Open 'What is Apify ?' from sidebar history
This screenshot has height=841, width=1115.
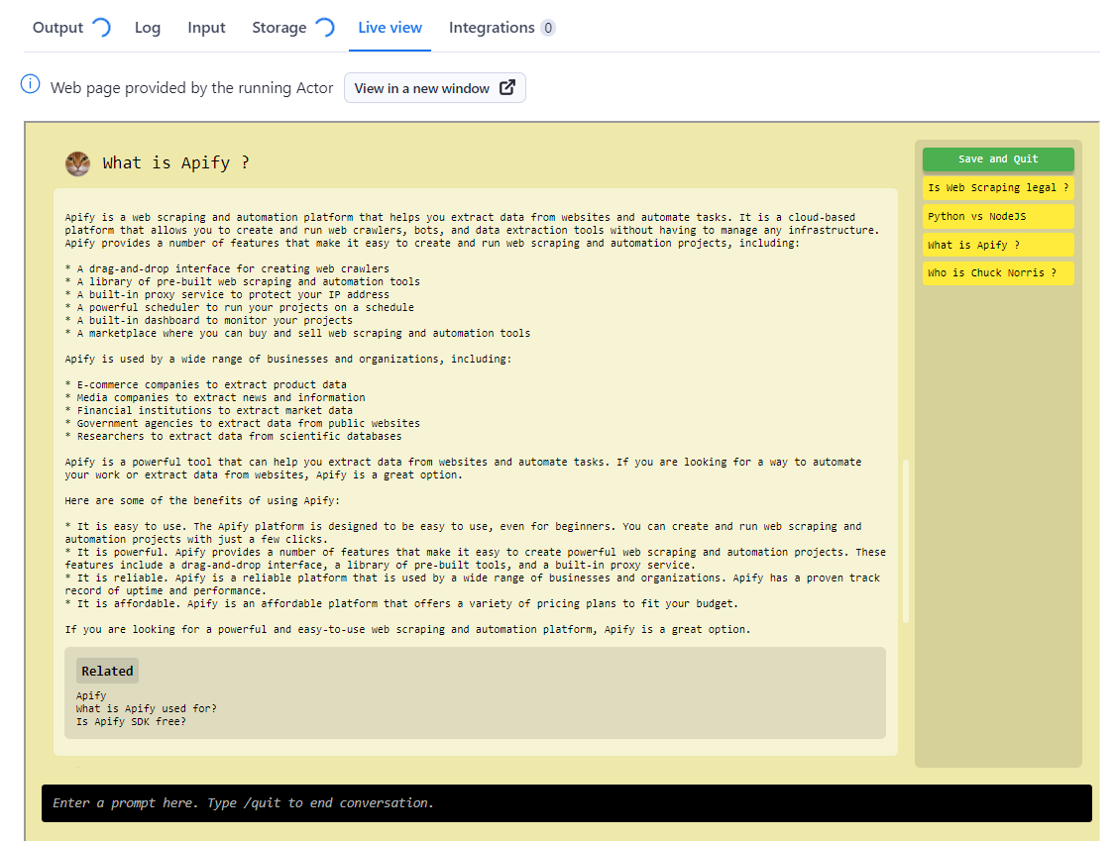coord(998,245)
